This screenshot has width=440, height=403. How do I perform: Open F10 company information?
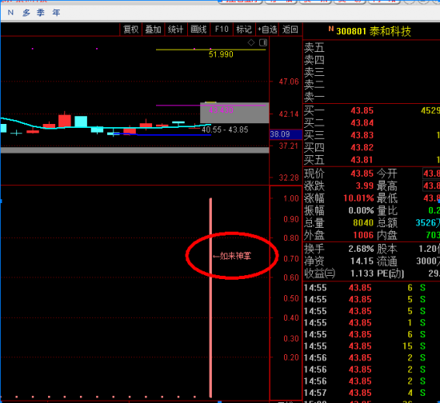tap(222, 30)
